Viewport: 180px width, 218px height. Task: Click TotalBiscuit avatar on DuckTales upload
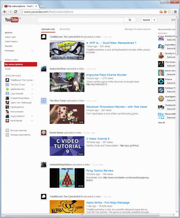pyautogui.click(x=44, y=37)
